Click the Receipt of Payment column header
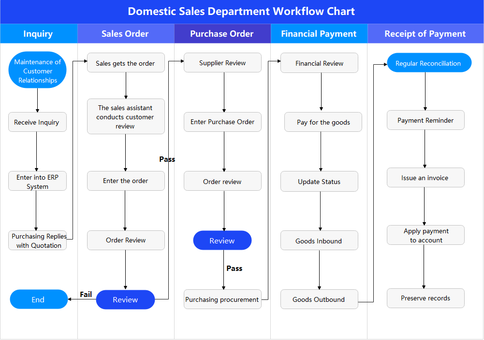Image resolution: width=484 pixels, height=340 pixels. click(425, 33)
